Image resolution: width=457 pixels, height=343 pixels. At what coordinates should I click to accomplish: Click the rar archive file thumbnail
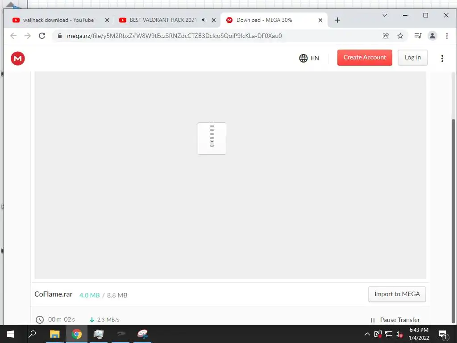(212, 138)
